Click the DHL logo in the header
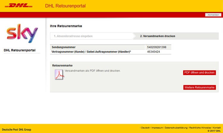 (x=19, y=6)
